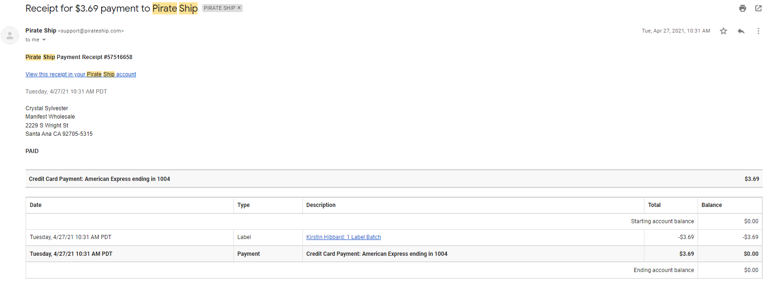Star this Pirate Ship email
This screenshot has height=286, width=767.
coord(723,31)
